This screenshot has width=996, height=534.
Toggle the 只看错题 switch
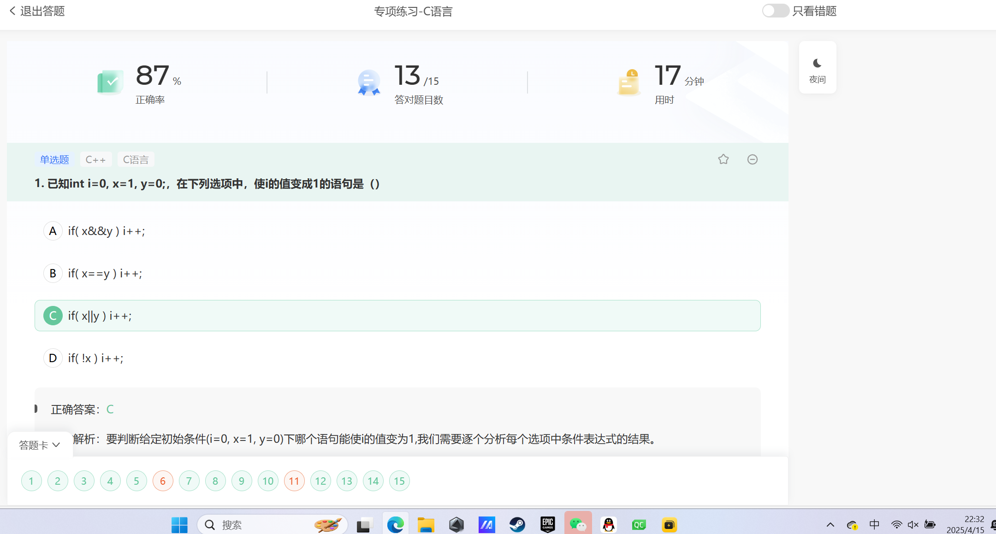tap(775, 11)
